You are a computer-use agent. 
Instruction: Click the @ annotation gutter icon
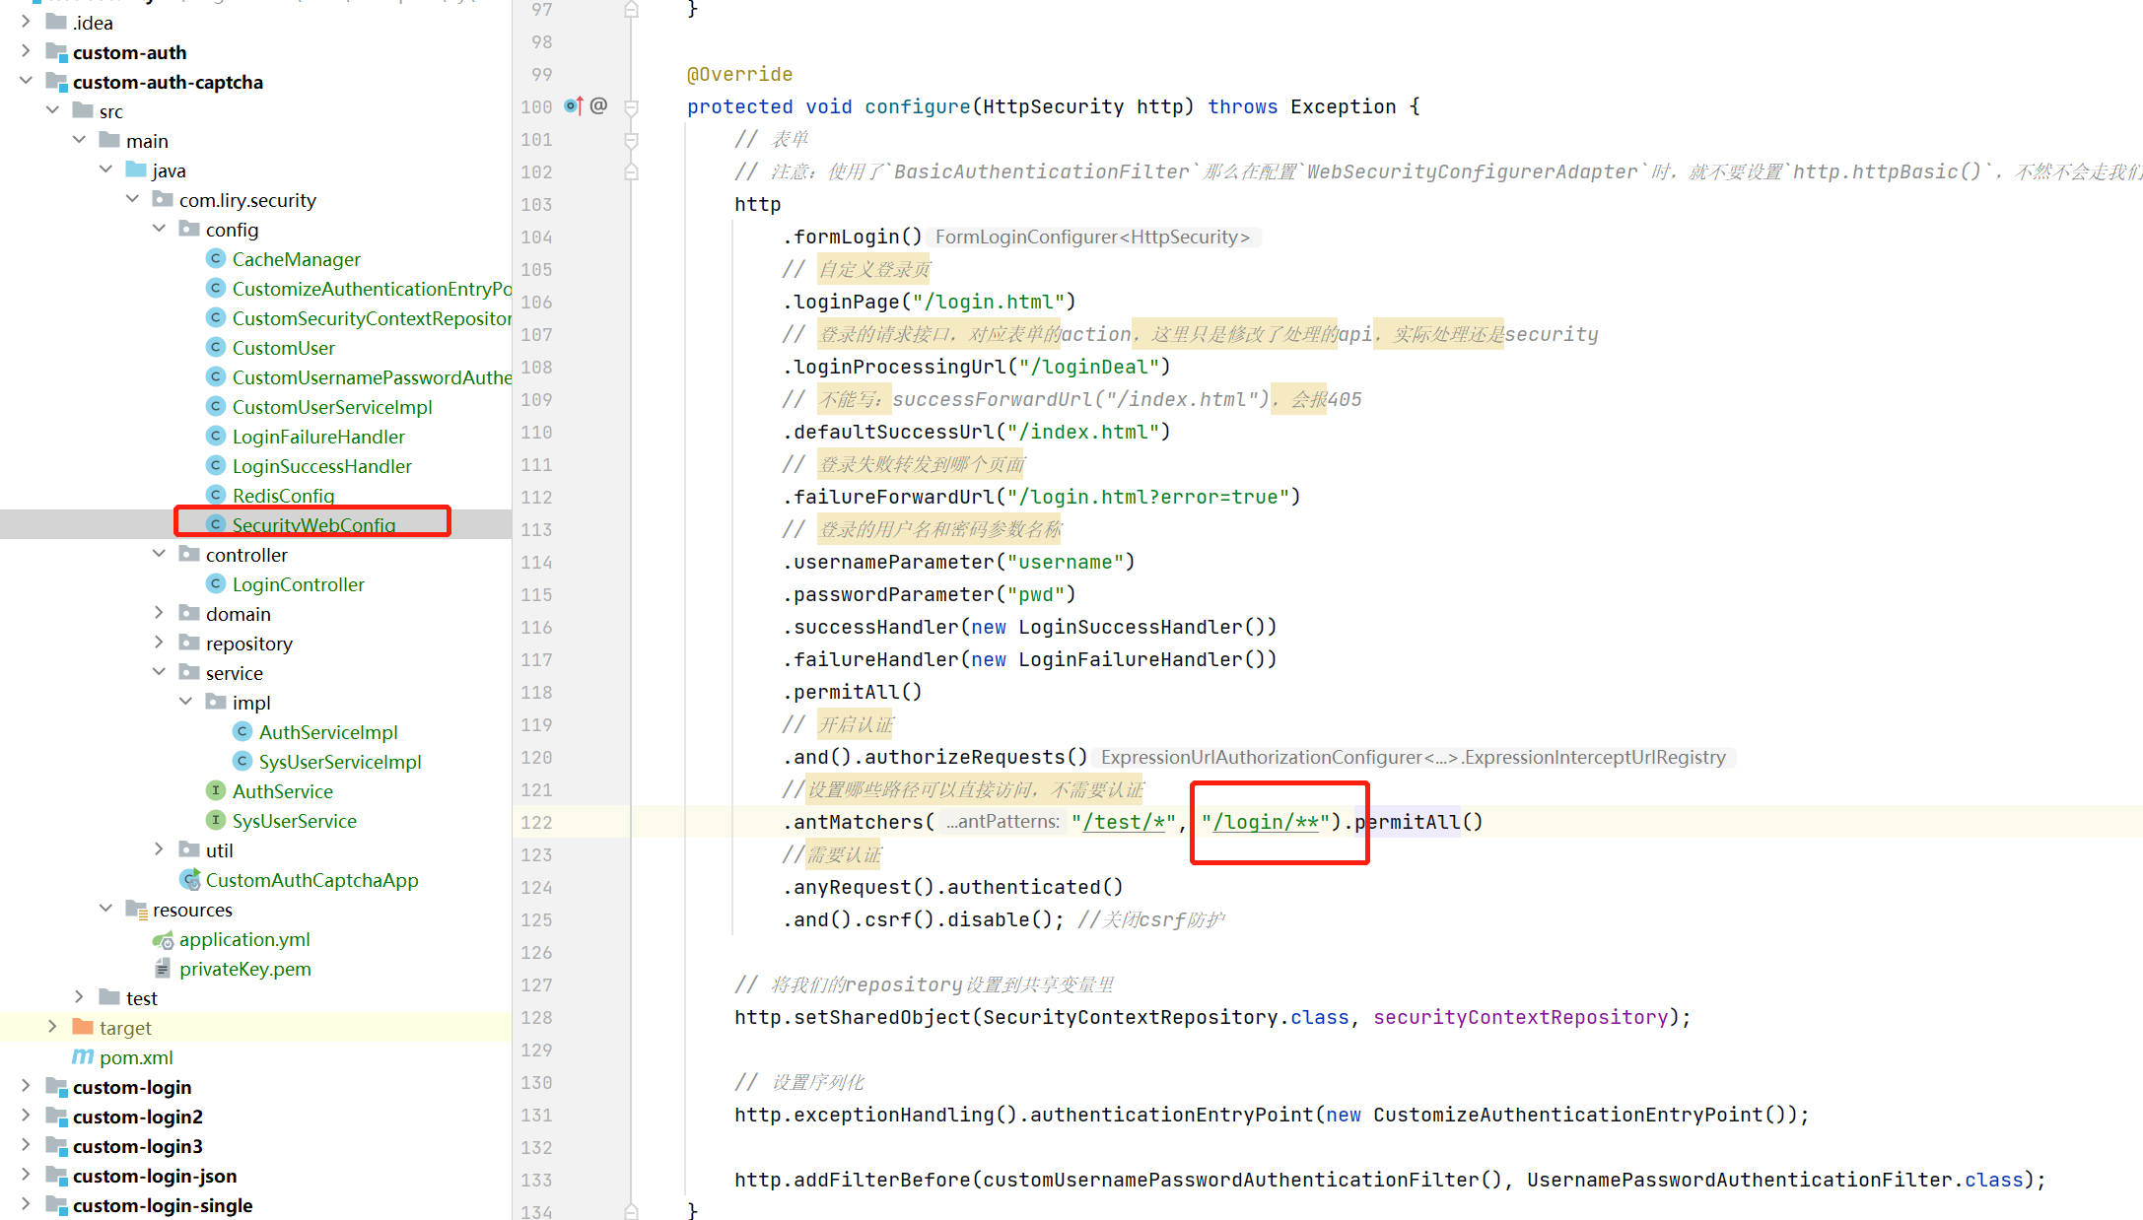tap(598, 105)
